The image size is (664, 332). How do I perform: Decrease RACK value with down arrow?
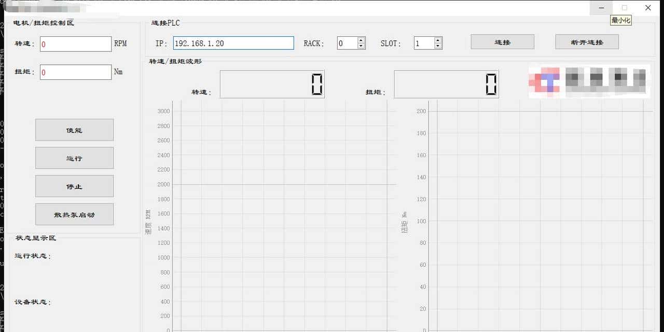pyautogui.click(x=361, y=46)
